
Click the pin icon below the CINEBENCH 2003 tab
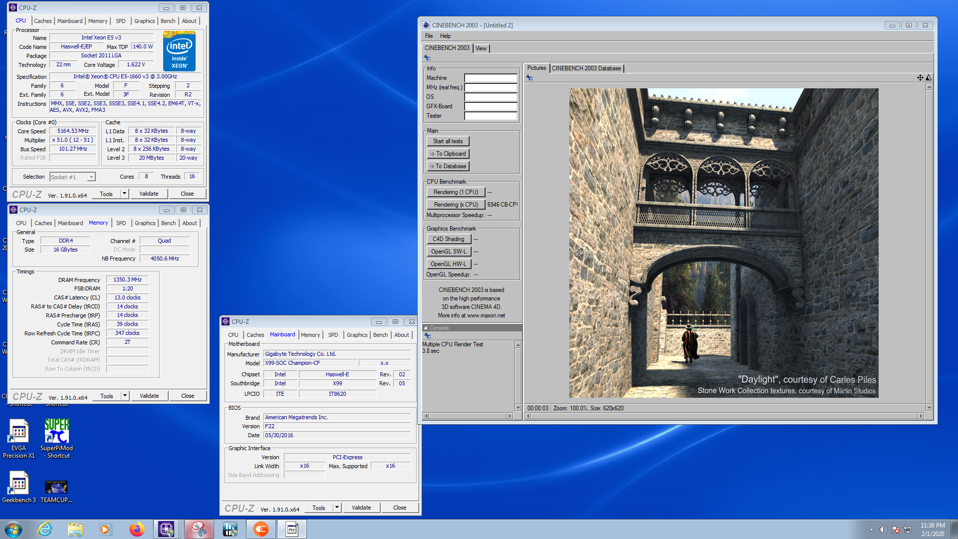tap(427, 58)
